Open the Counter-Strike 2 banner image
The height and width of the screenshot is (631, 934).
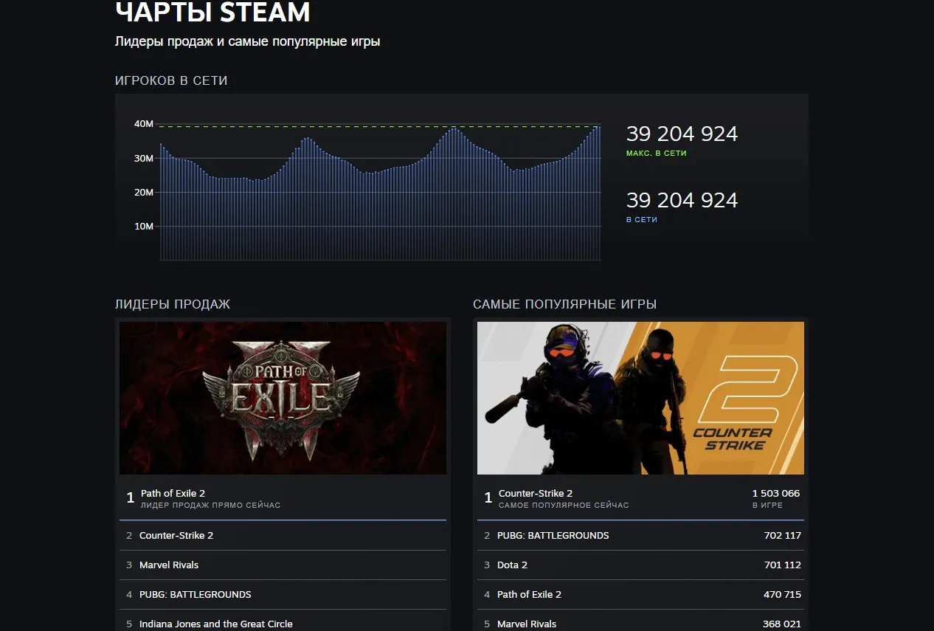640,398
